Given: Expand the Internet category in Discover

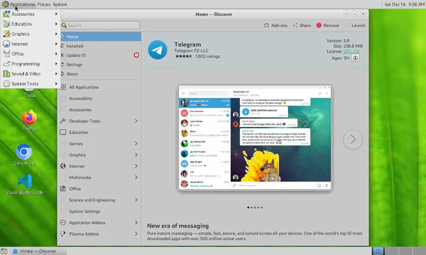Looking at the screenshot, I should [136, 166].
